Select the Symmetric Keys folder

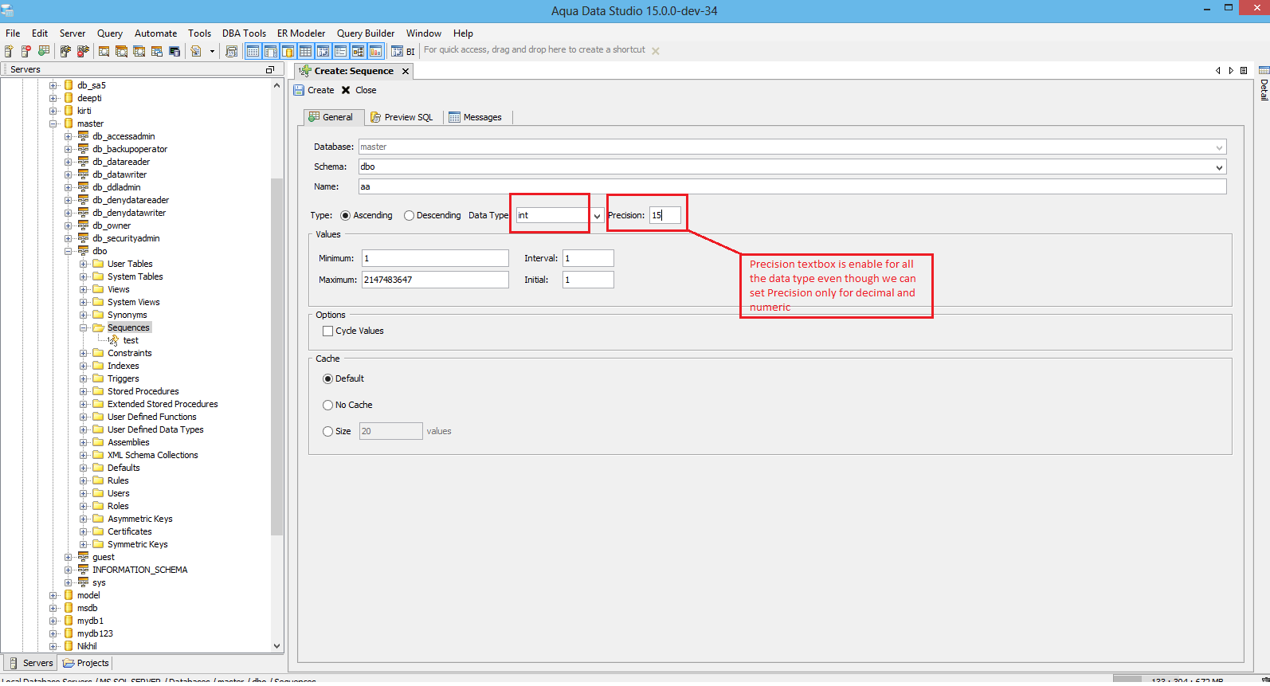pos(138,544)
